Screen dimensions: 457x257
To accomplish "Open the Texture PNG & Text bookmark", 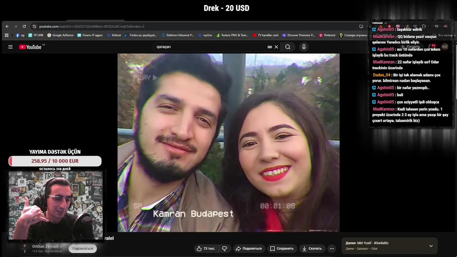I will [x=232, y=35].
